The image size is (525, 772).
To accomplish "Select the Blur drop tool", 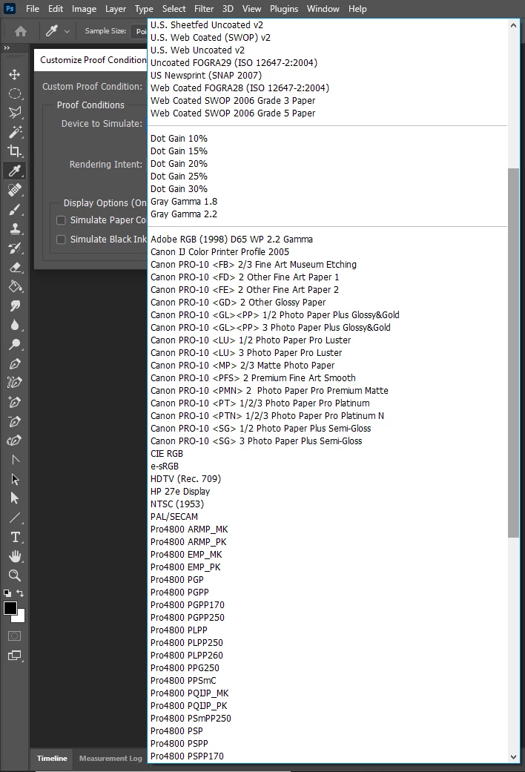I will point(15,325).
